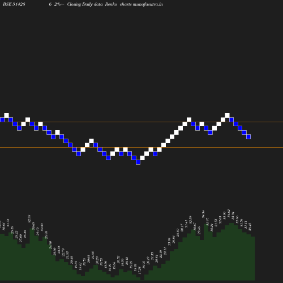Screen dimensions: 283x283
Task: Click the 22.19 price label
Action: (161, 254)
